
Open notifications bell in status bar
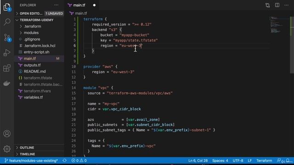coord(288,160)
